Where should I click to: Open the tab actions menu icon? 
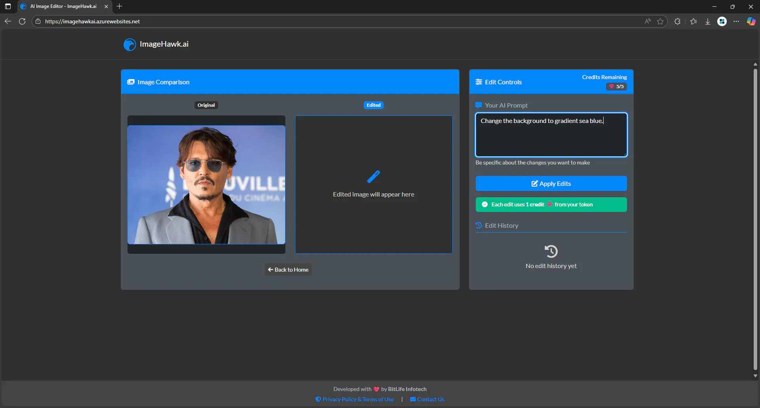click(x=8, y=6)
